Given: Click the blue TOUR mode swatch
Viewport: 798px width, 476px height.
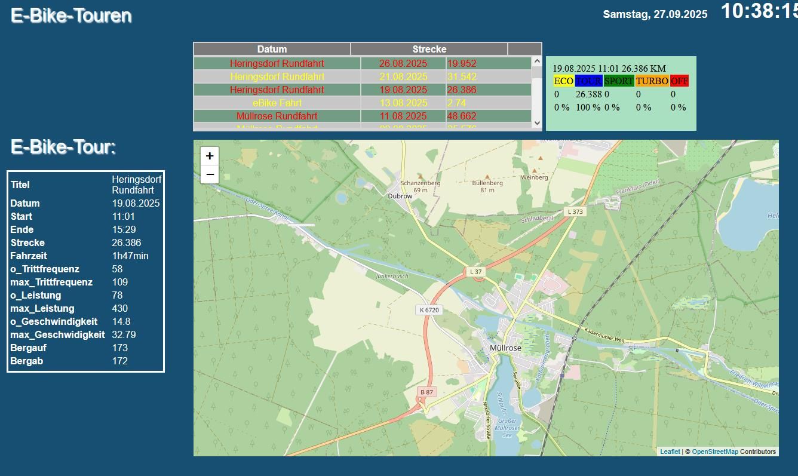Looking at the screenshot, I should pyautogui.click(x=588, y=81).
